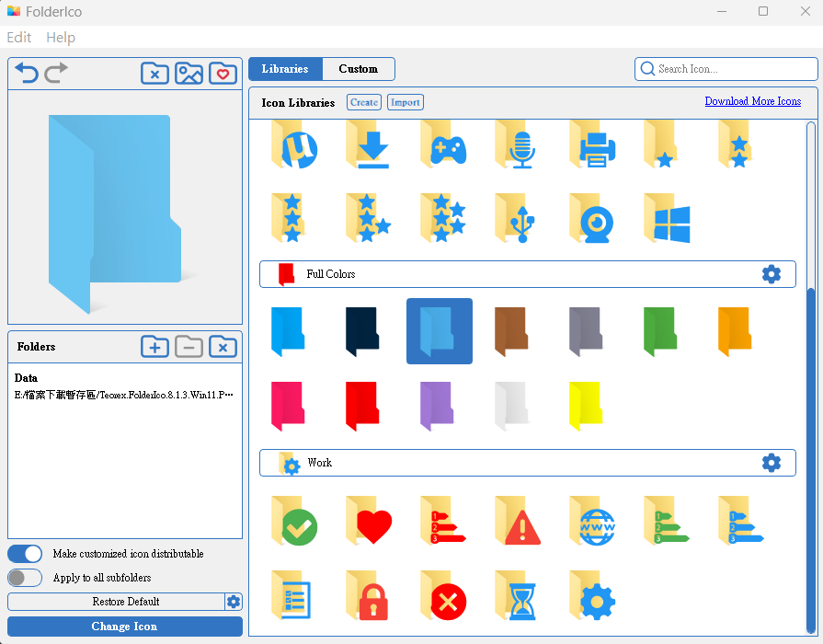Click the Change Icon button
Viewport: 823px width, 644px height.
point(124,627)
